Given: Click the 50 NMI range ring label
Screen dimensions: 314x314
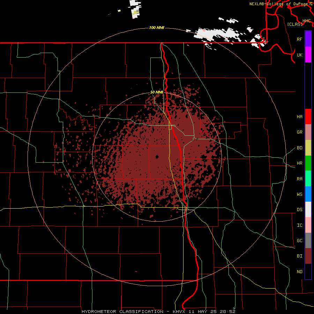Looking at the screenshot, I should (157, 92).
